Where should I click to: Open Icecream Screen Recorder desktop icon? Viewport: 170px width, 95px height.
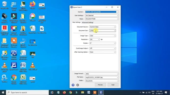pos(14,43)
